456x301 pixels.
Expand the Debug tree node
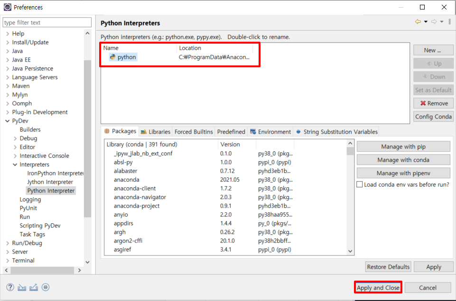click(15, 138)
